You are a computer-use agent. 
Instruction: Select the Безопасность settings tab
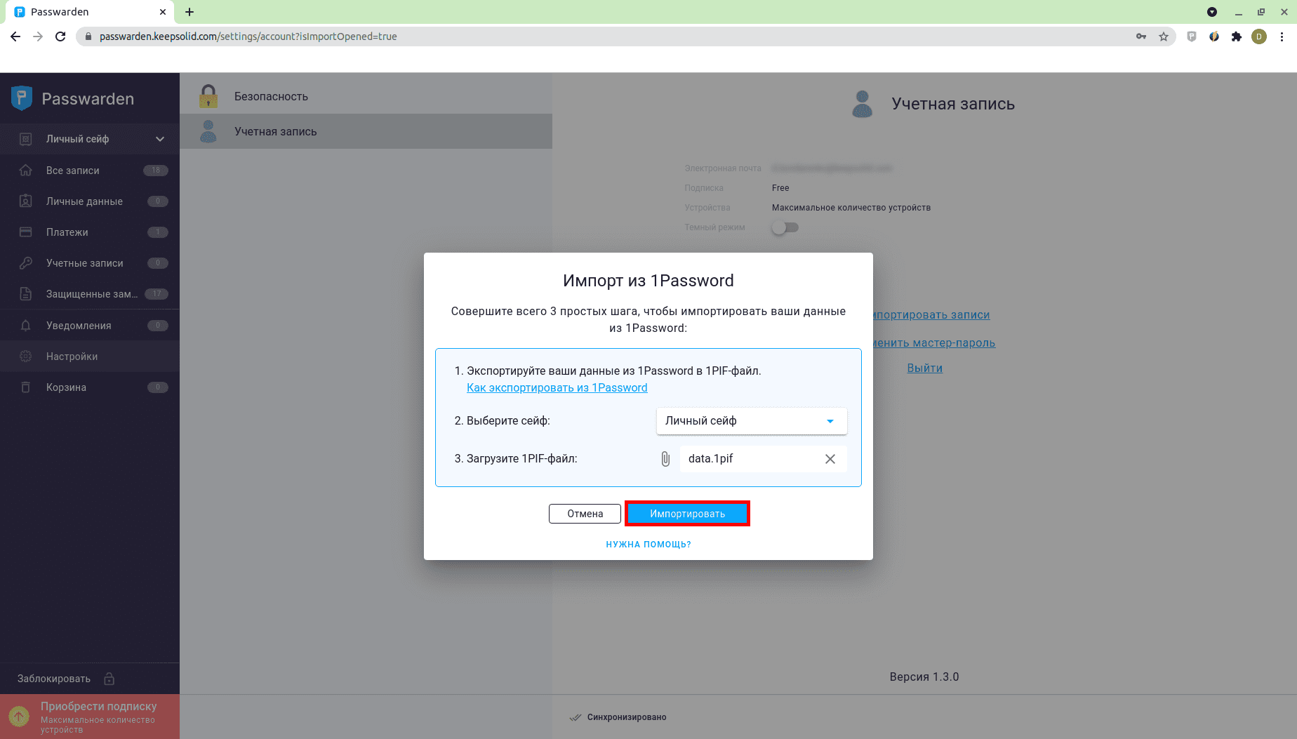coord(271,97)
